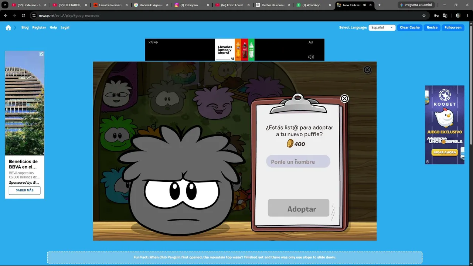Screen dimensions: 473x266
Task: Close the WhatsApp tab
Action: (330, 5)
